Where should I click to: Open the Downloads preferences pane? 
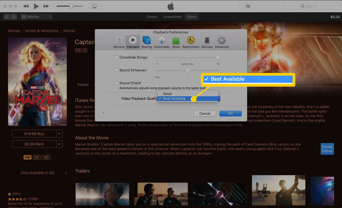point(162,42)
